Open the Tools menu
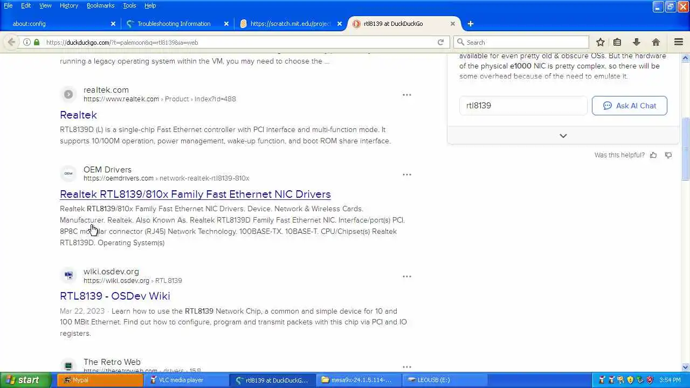690x388 pixels. click(x=129, y=5)
